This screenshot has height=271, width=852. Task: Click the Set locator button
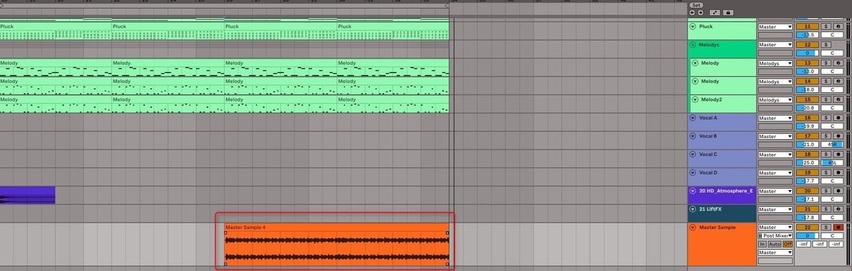pos(697,5)
